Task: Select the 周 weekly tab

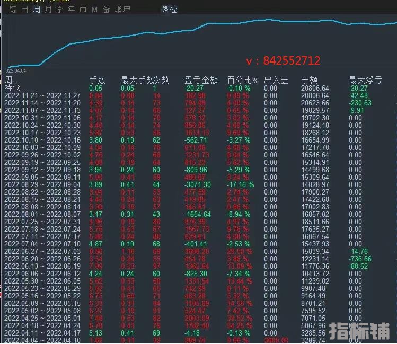Action: tap(36, 10)
